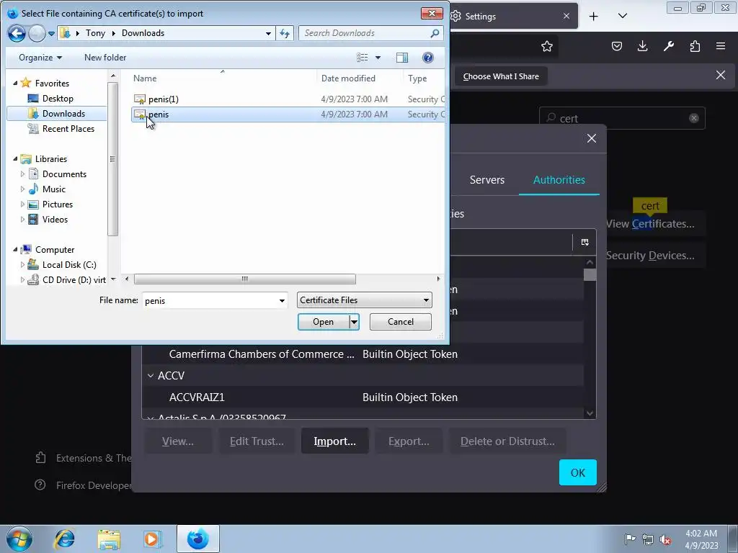Click the change view icon
This screenshot has height=553, width=738.
click(x=362, y=58)
